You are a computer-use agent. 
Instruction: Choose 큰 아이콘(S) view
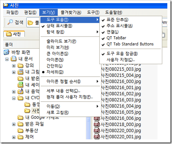[x=70, y=53]
